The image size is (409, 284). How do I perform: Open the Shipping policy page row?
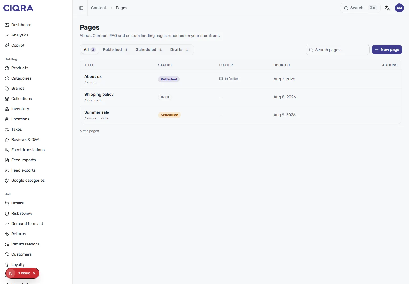point(241,97)
